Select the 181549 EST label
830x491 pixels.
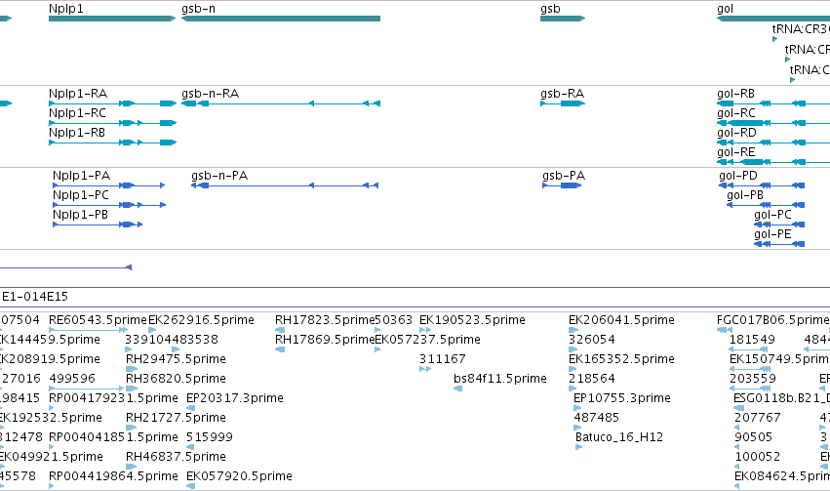(752, 340)
